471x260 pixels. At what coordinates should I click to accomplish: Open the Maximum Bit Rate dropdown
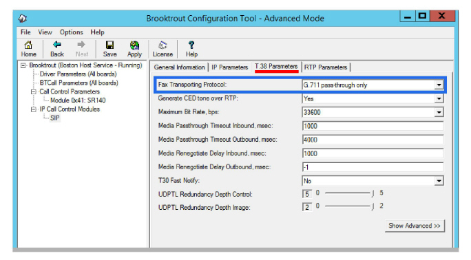(439, 112)
